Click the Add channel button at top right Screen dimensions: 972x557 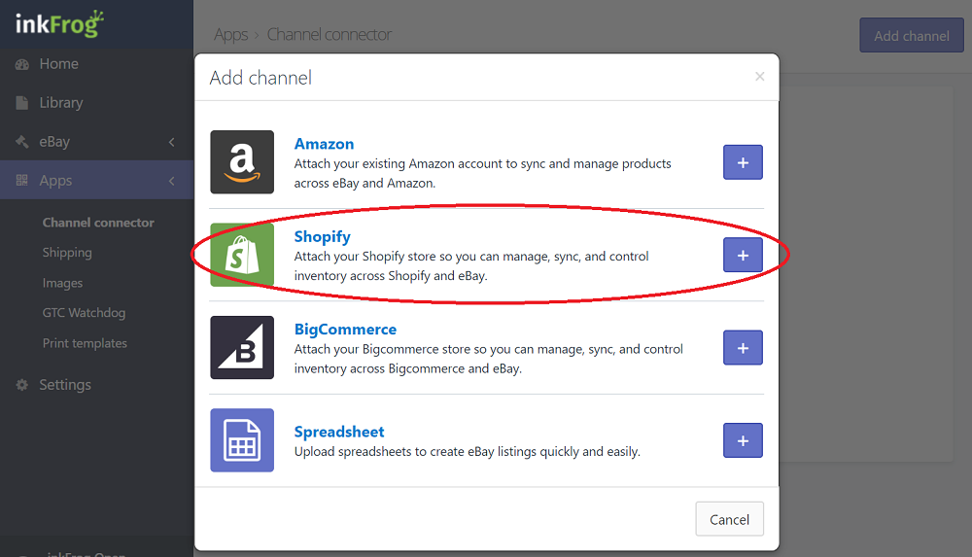pyautogui.click(x=912, y=35)
